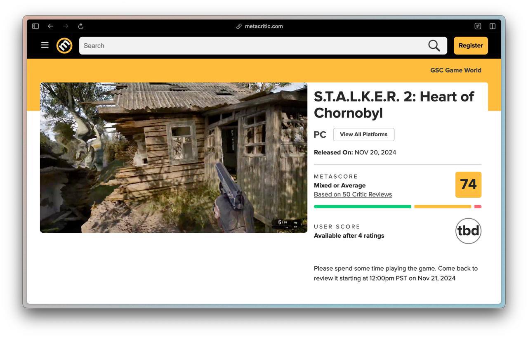The height and width of the screenshot is (338, 528).
Task: Click the Mixed or Average label
Action: pyautogui.click(x=339, y=185)
